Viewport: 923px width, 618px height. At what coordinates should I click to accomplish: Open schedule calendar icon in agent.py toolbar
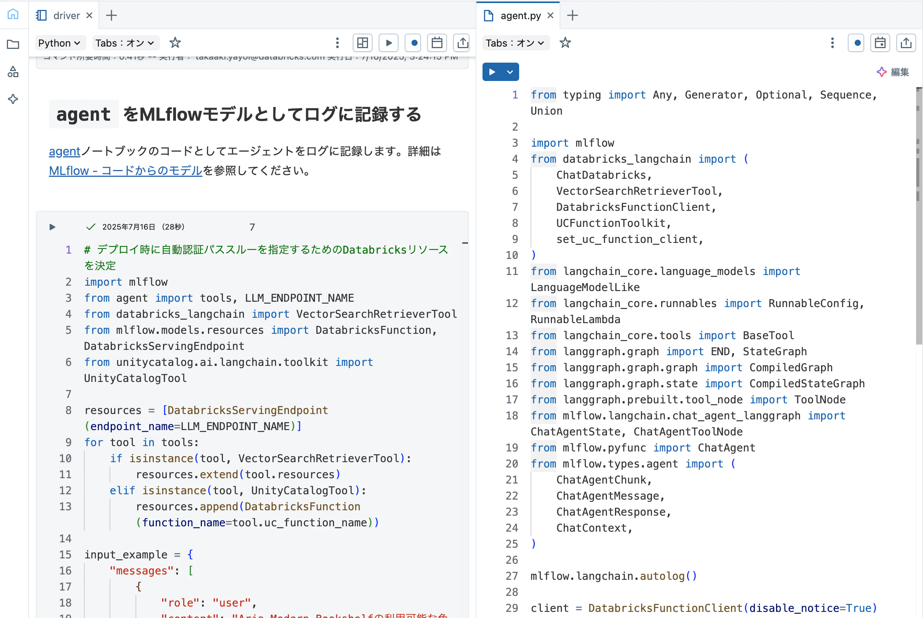tap(880, 42)
